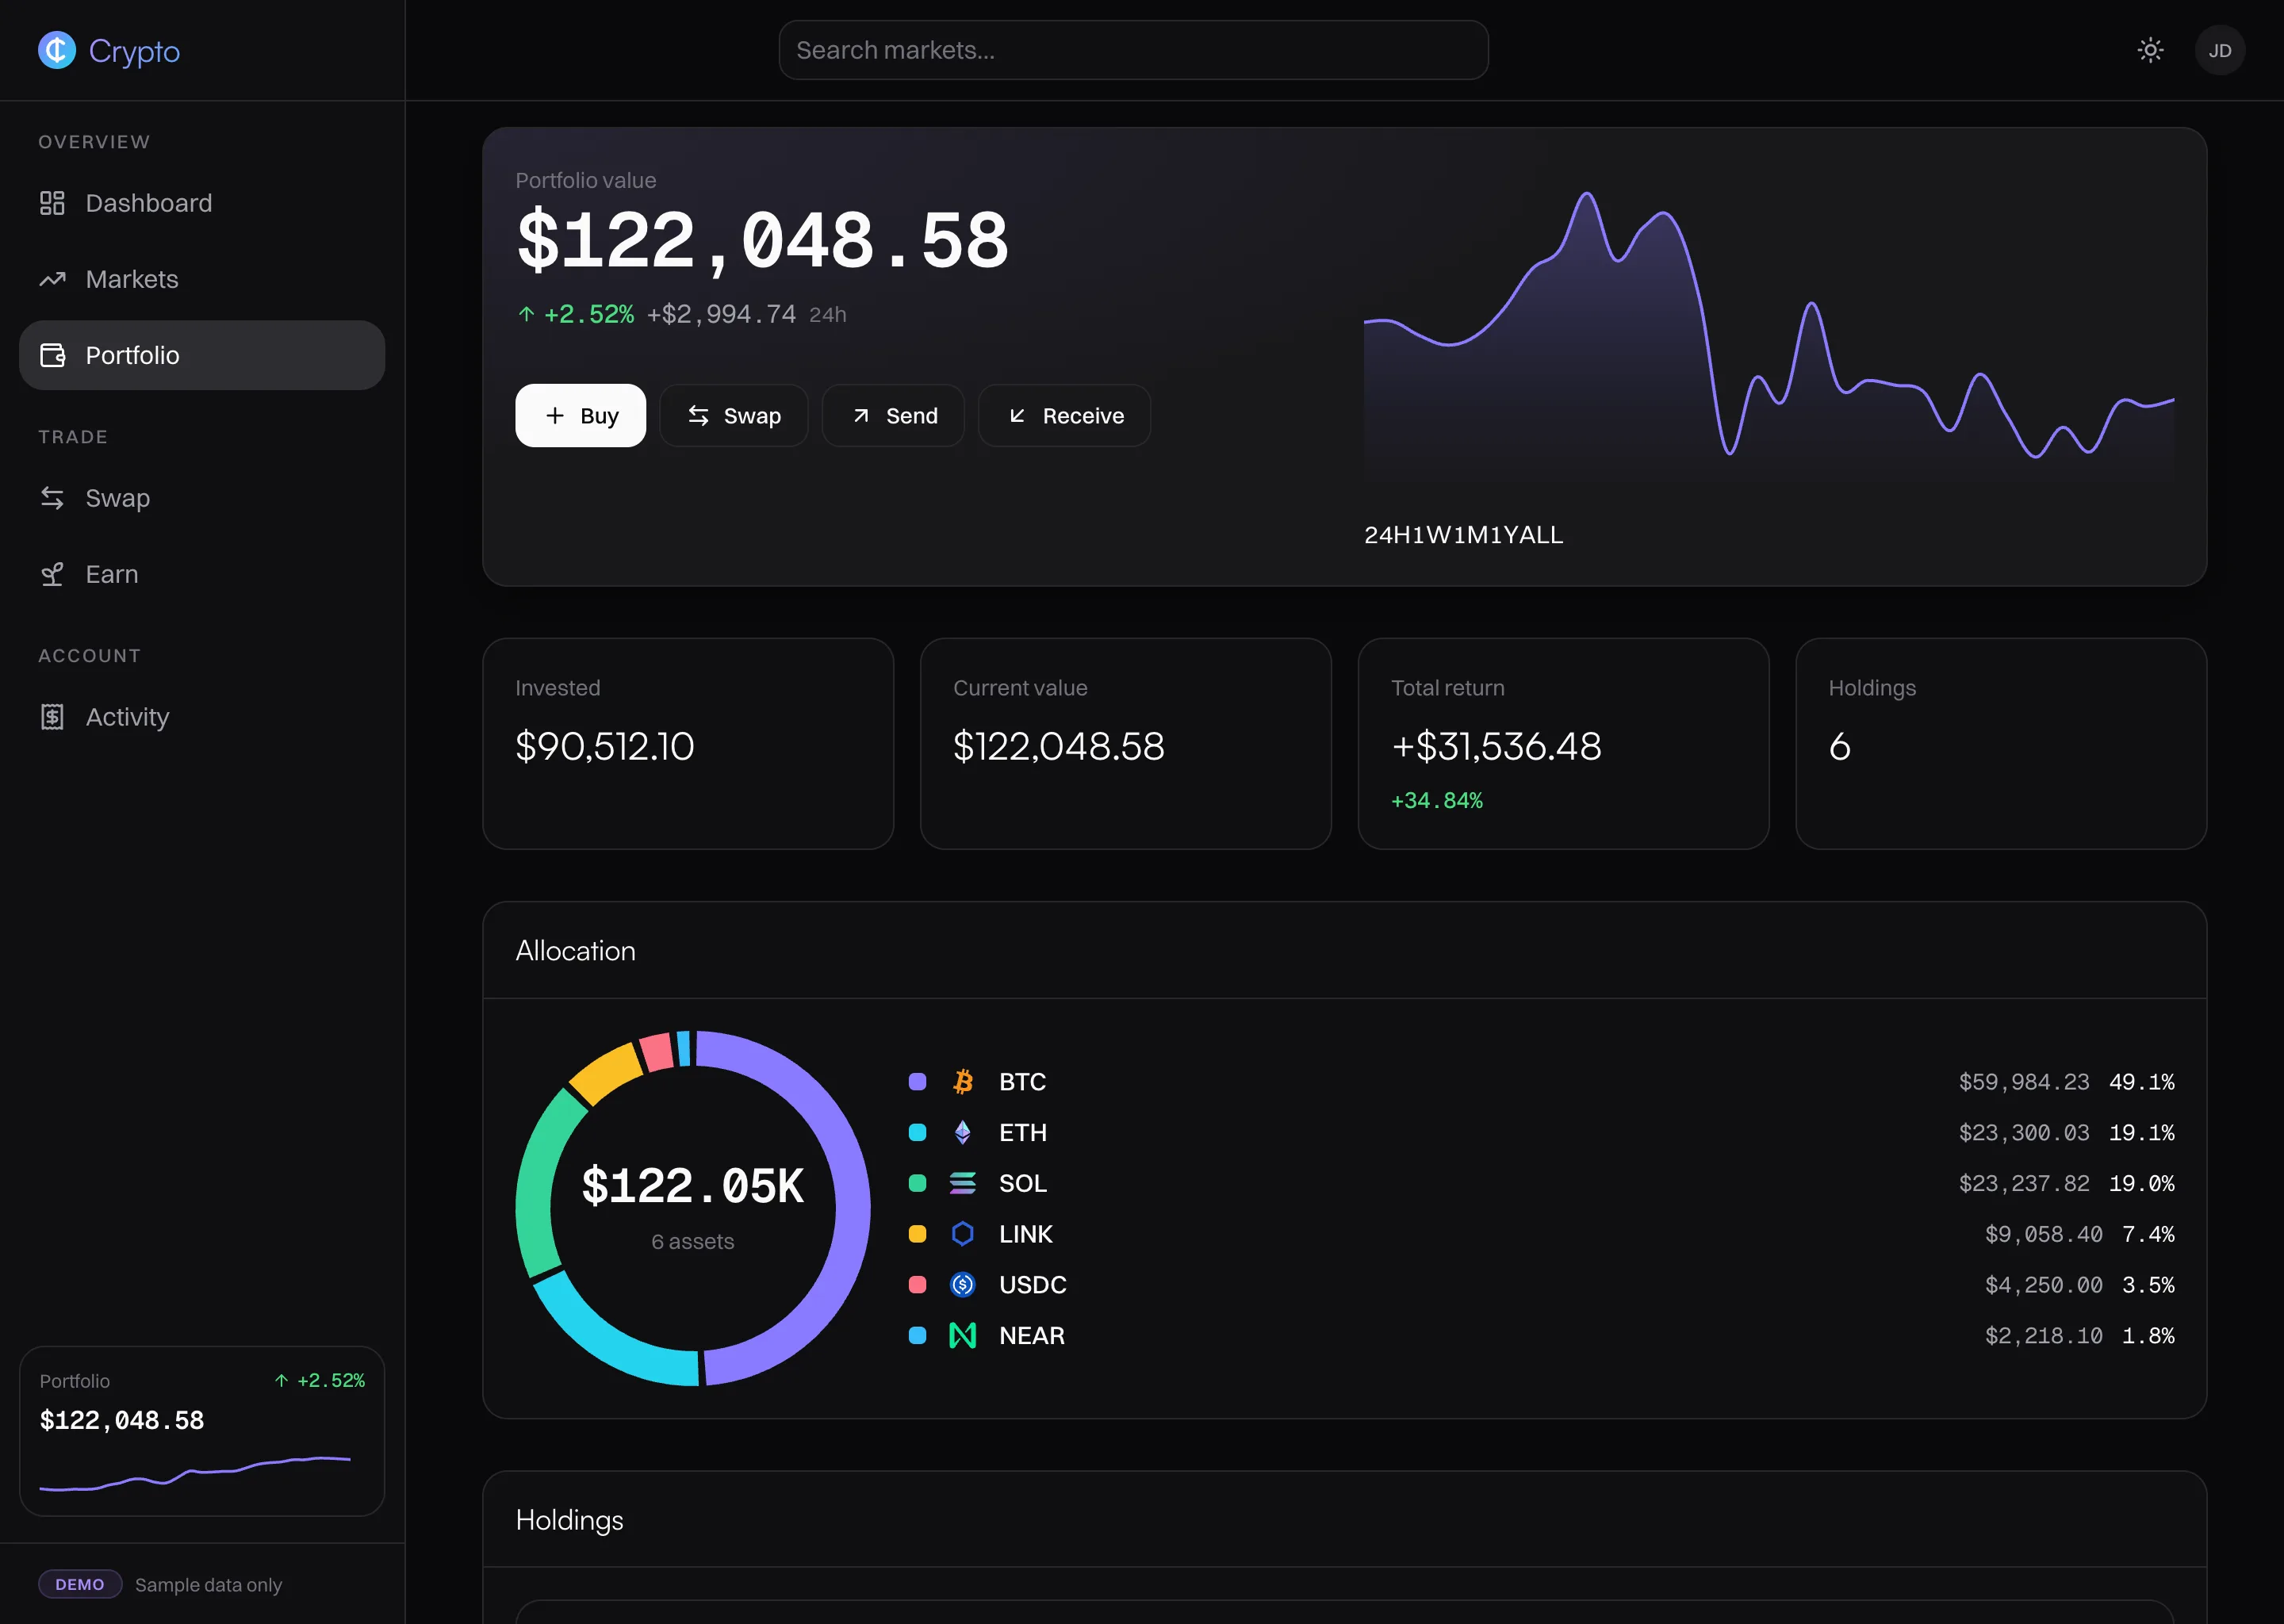Click the portfolio value line chart
2284x1624 pixels.
coord(1768,336)
